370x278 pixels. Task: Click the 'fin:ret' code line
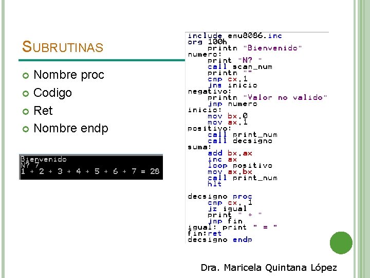tap(205, 233)
